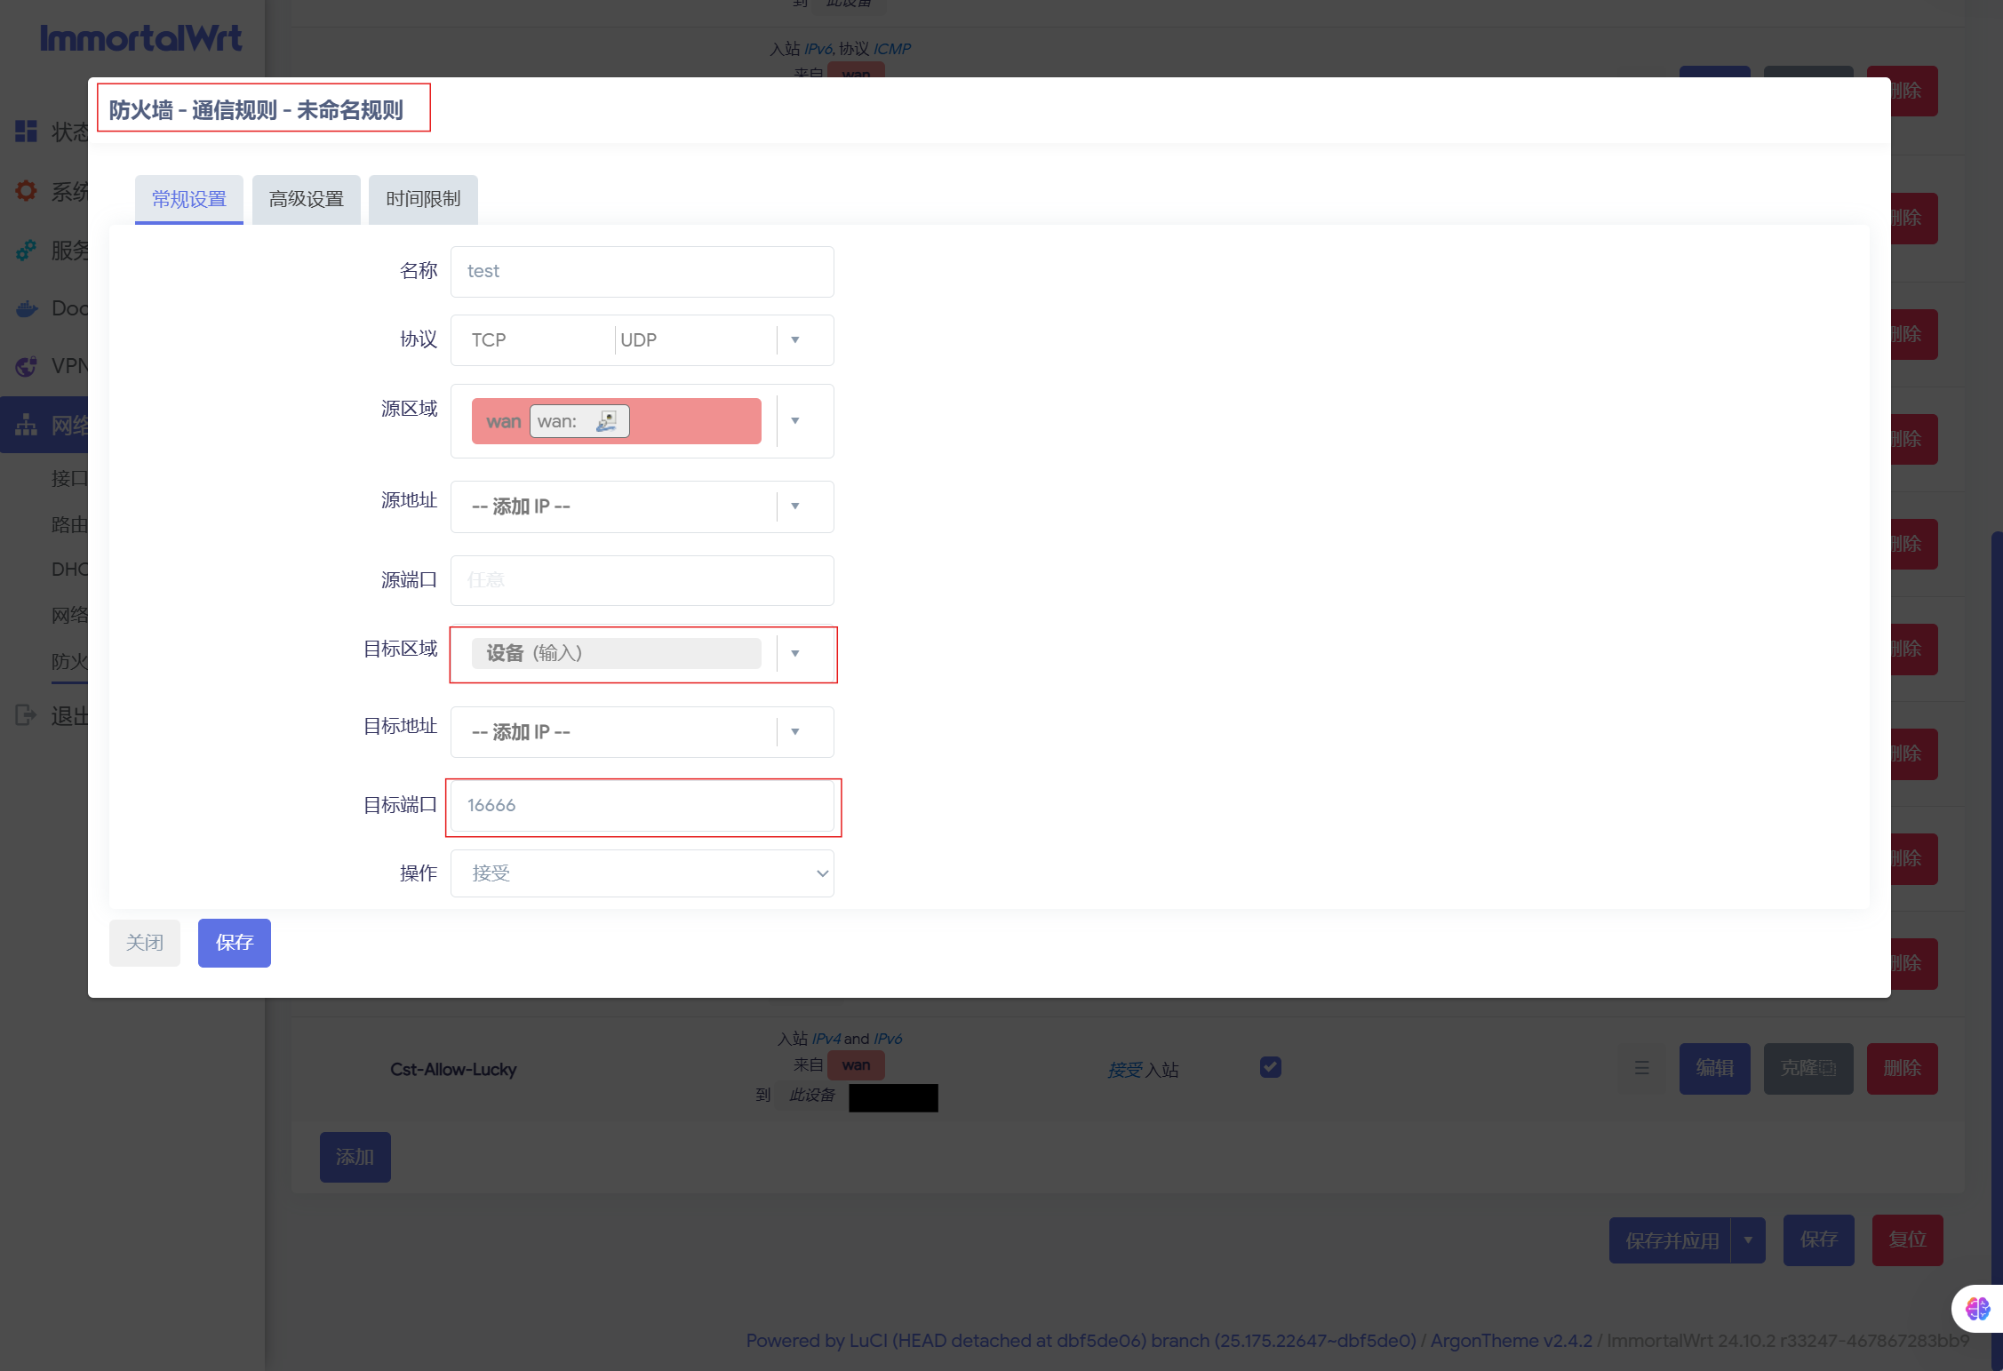Image resolution: width=2003 pixels, height=1371 pixels.
Task: Click Edit on the Cst-Allow-Lucky rule
Action: click(1715, 1068)
